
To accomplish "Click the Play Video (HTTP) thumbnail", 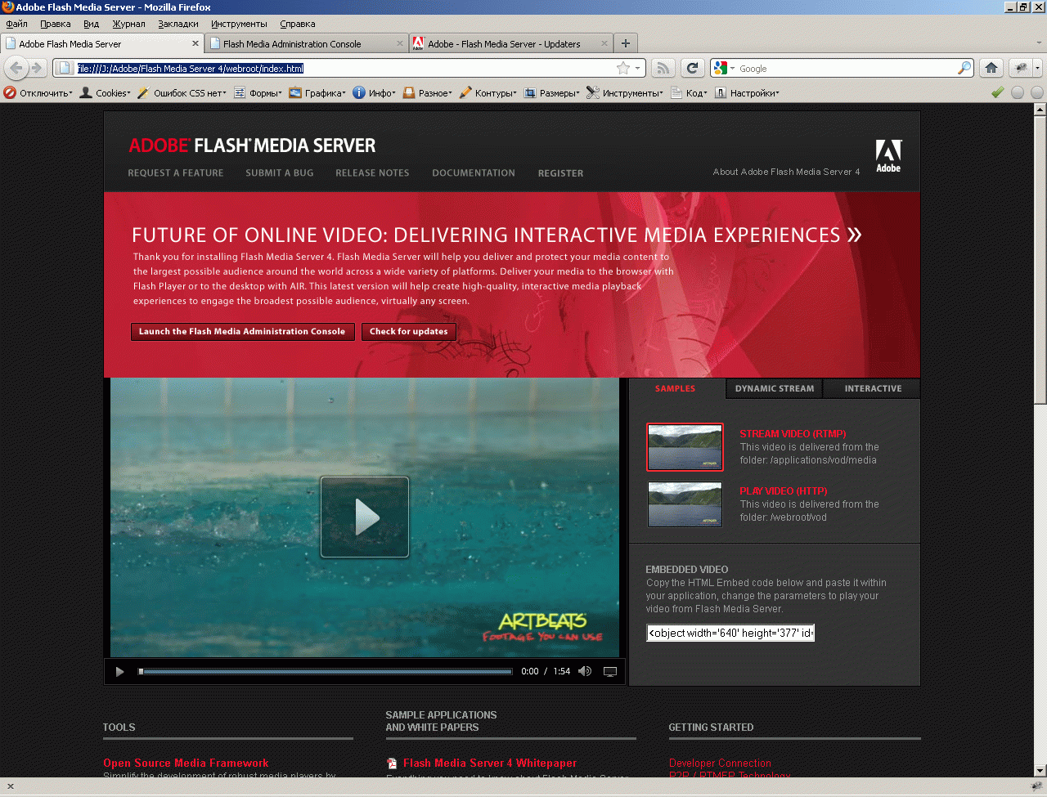I will 685,504.
